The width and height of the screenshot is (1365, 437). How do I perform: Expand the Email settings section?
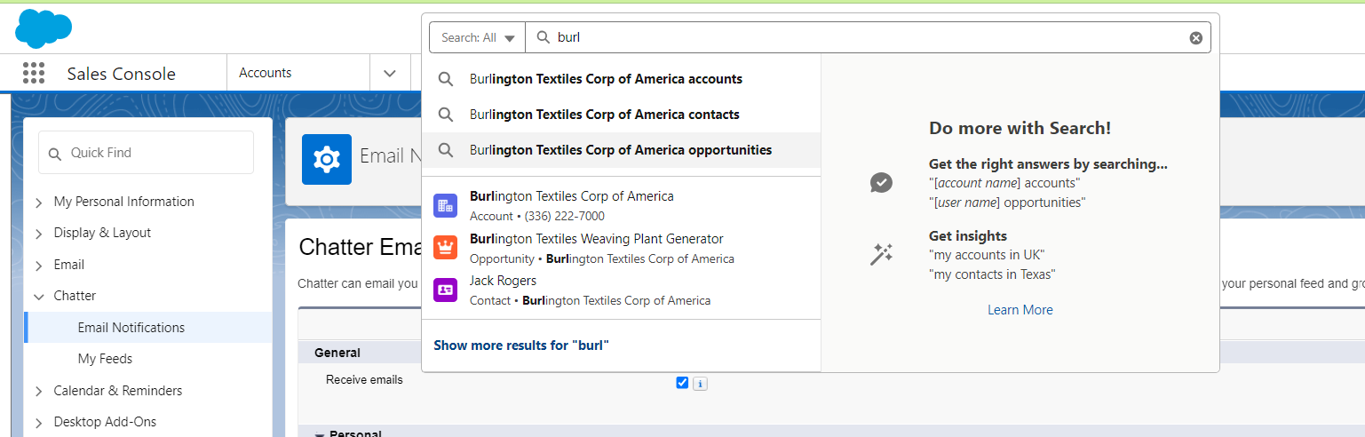coord(39,266)
